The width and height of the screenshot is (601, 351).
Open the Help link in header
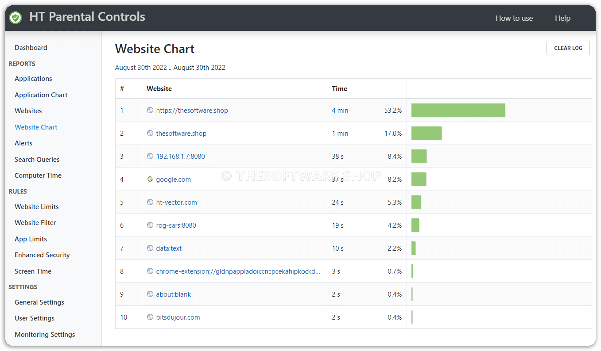click(562, 18)
